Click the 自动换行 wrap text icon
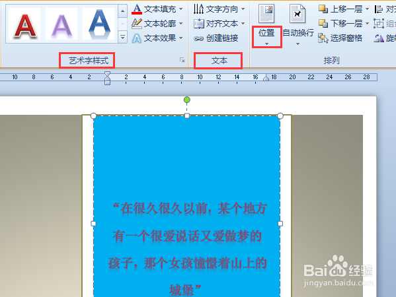The width and height of the screenshot is (396, 297). 297,13
